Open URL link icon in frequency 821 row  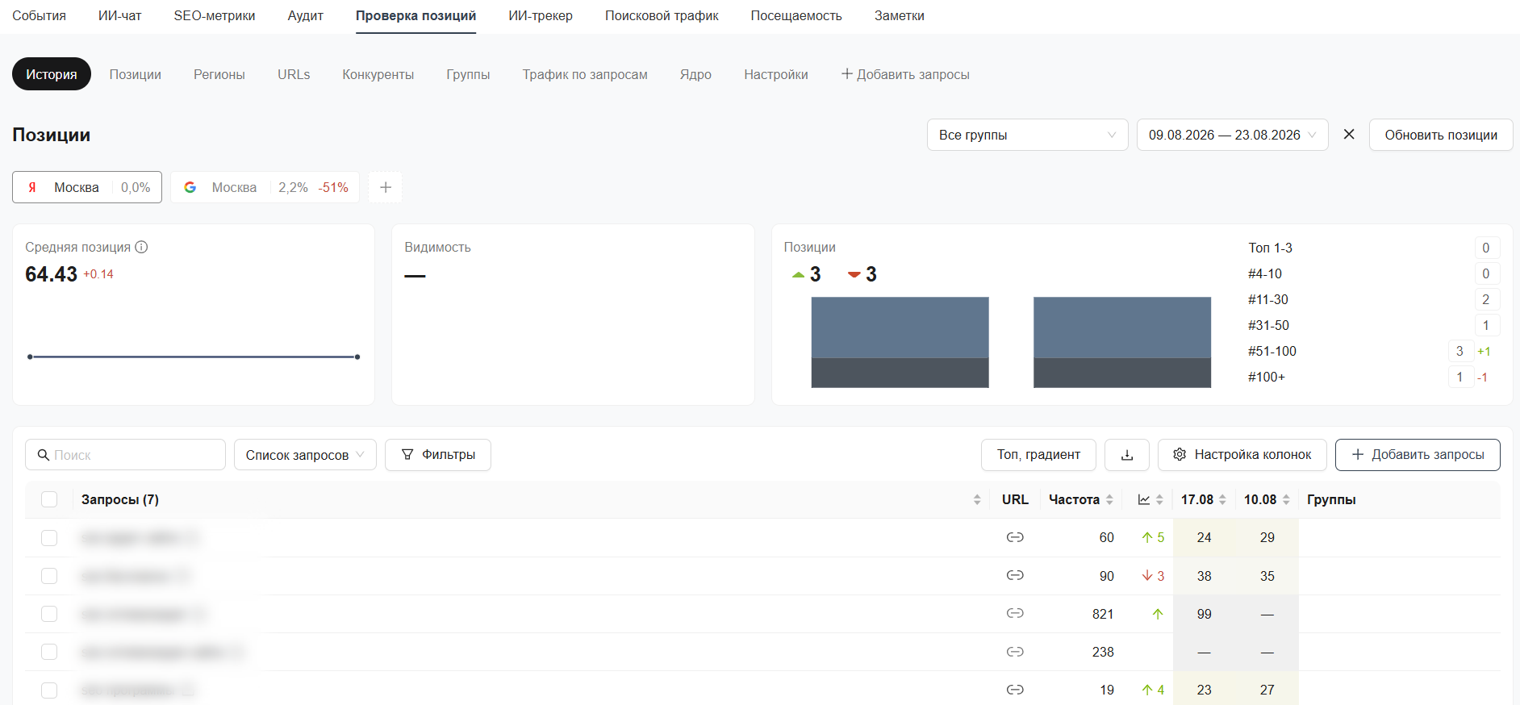(x=1015, y=613)
